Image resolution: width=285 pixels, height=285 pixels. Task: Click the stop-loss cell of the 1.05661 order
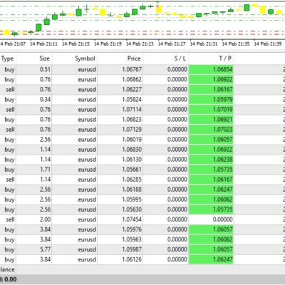pyautogui.click(x=166, y=170)
